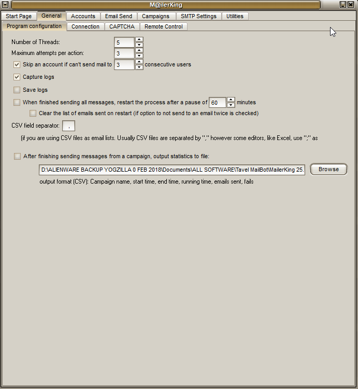358x389 pixels.
Task: Switch to the Utilities tab
Action: tap(235, 16)
